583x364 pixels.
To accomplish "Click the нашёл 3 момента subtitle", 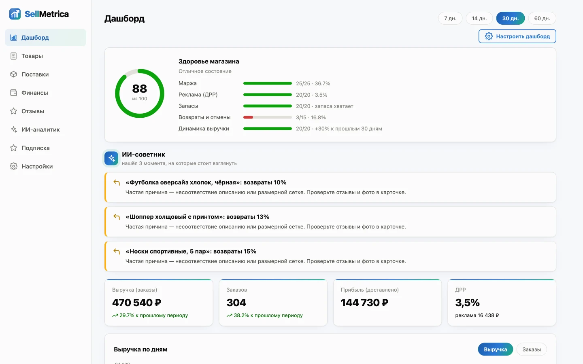I will [x=179, y=163].
